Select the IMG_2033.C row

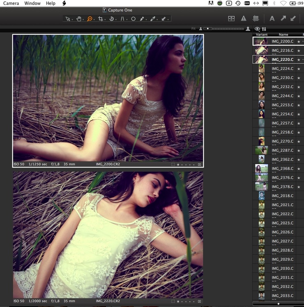pyautogui.click(x=278, y=296)
